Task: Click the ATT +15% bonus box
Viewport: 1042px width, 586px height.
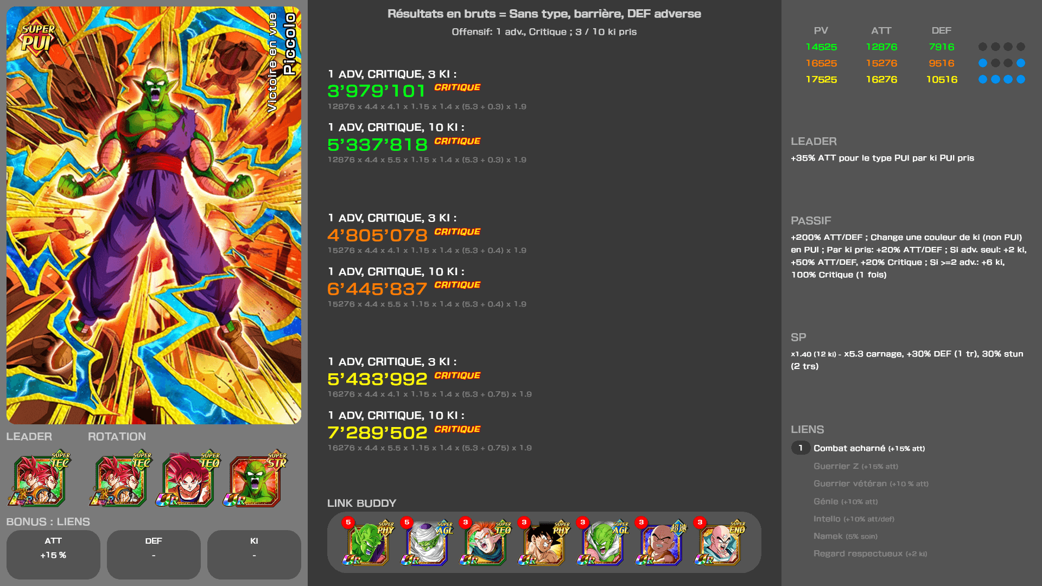Action: point(53,555)
